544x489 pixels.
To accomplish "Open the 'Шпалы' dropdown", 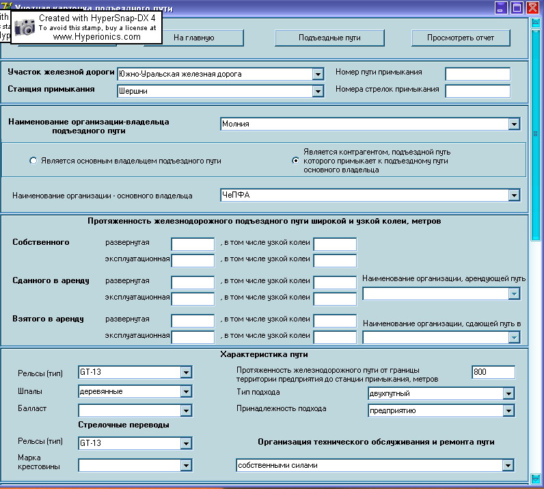I will click(186, 392).
